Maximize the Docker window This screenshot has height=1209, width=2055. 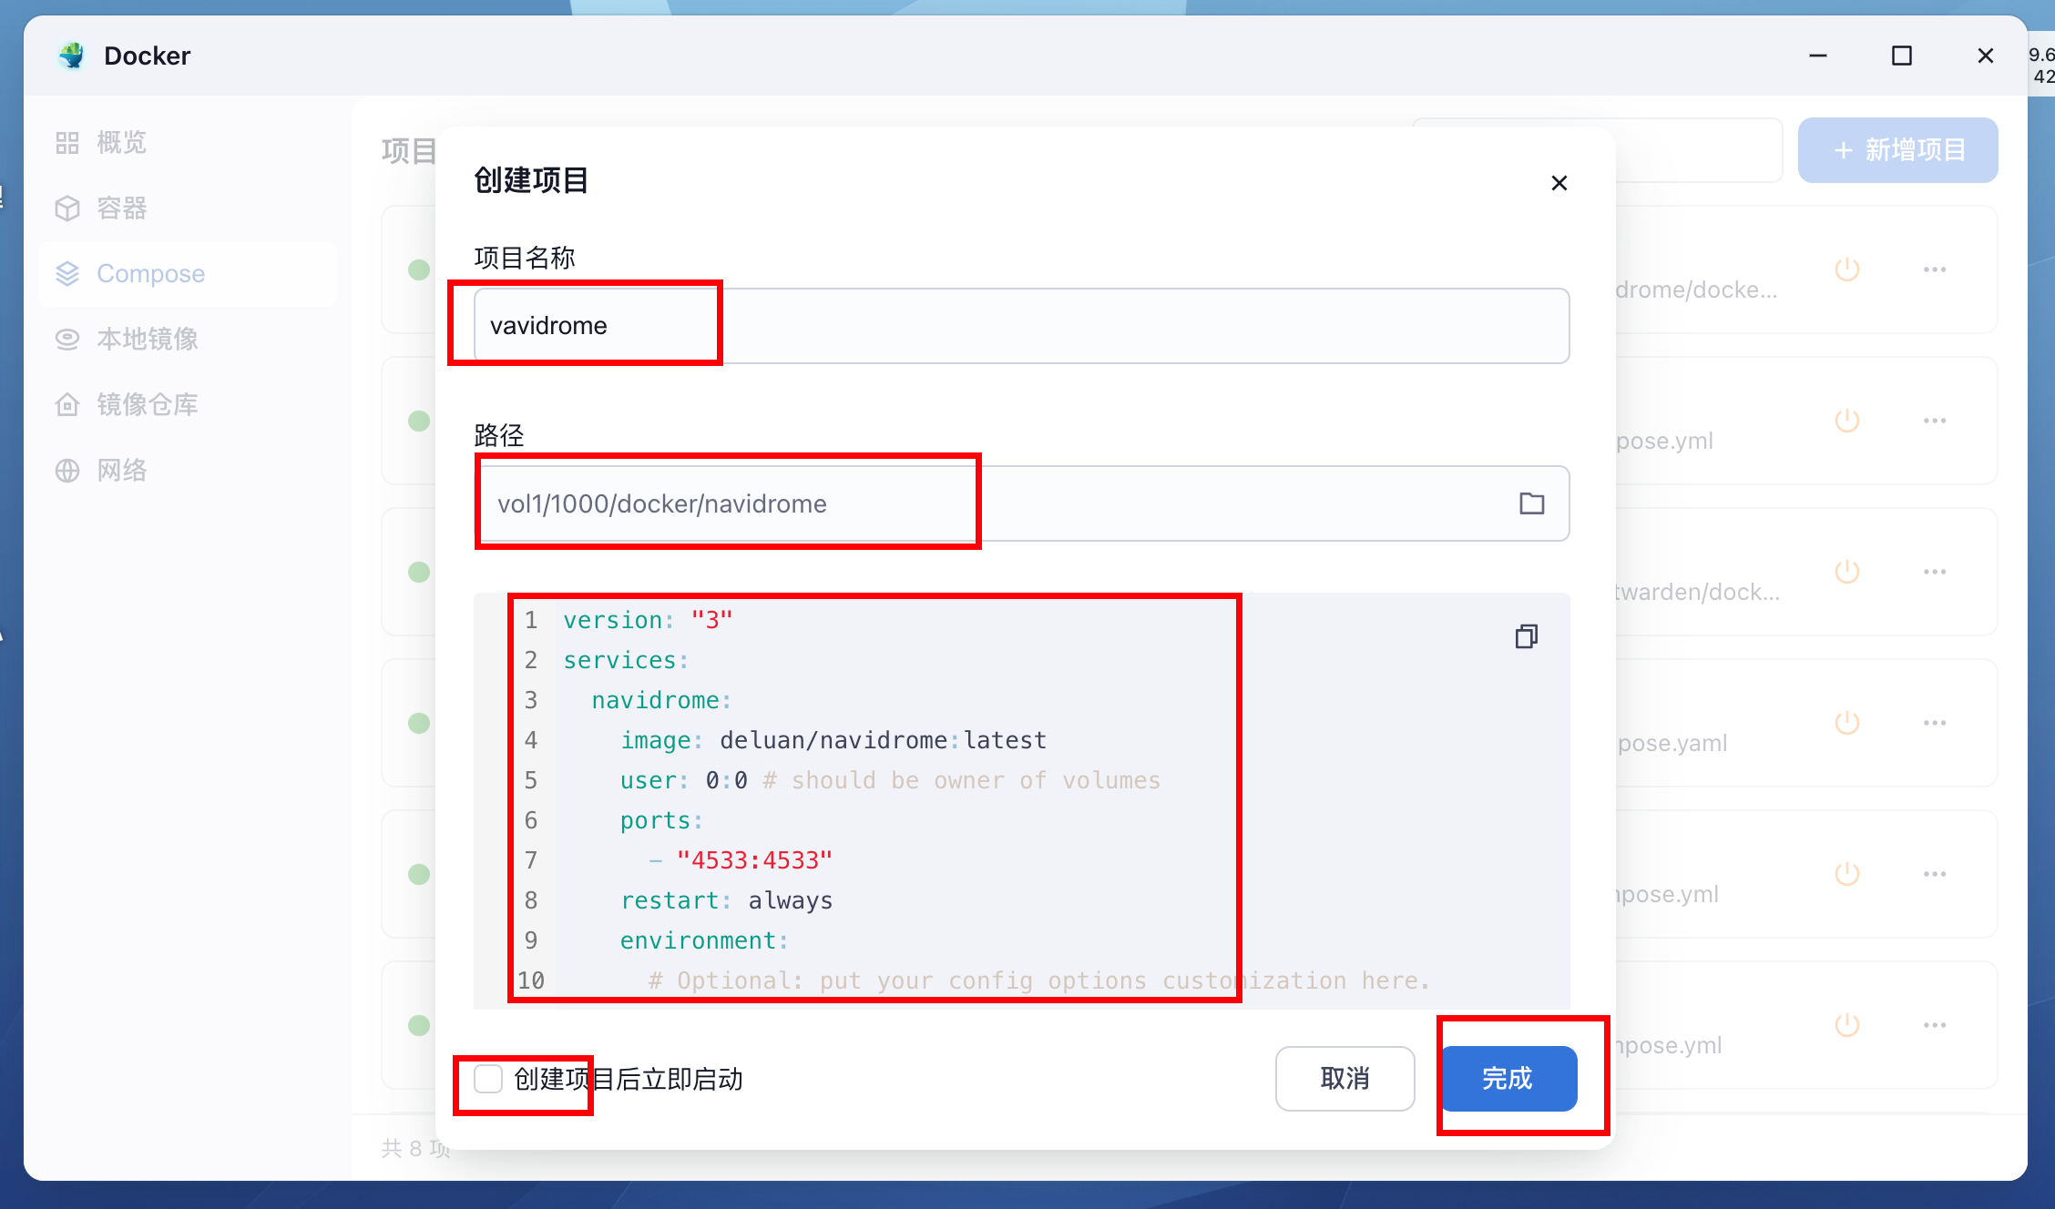point(1902,56)
